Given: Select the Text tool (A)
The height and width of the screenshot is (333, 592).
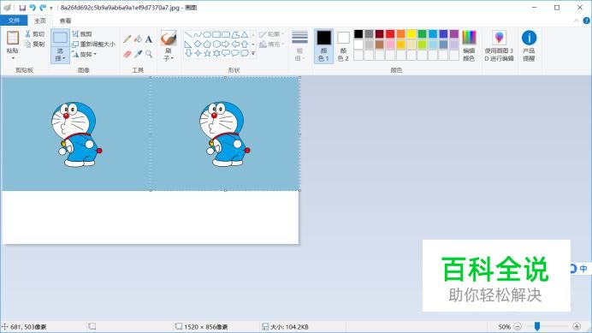Looking at the screenshot, I should point(149,39).
